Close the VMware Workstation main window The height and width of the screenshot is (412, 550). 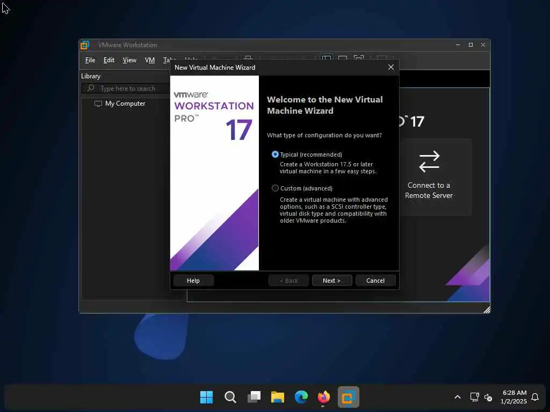tap(483, 45)
